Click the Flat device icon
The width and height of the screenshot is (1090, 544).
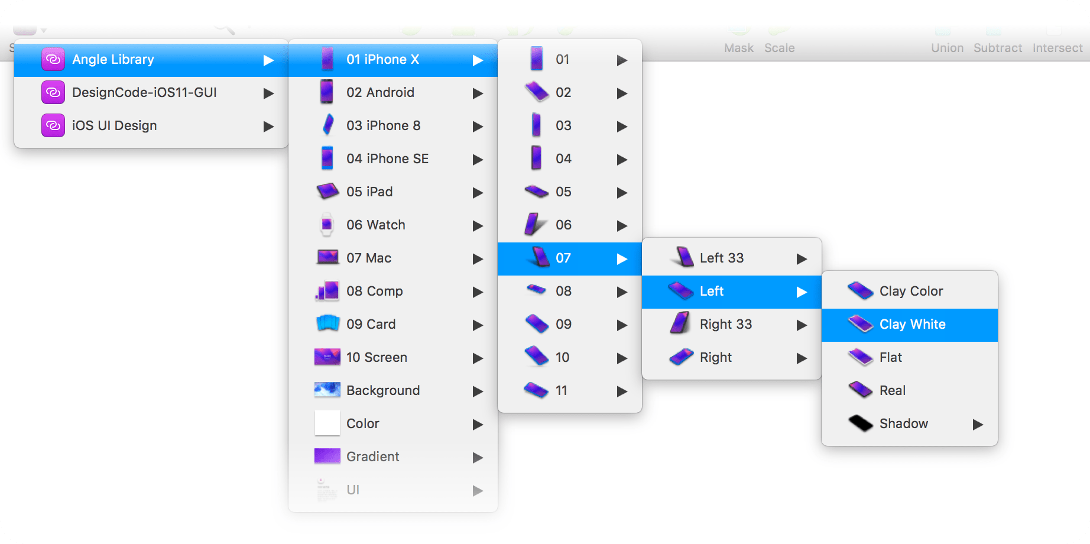pyautogui.click(x=860, y=357)
